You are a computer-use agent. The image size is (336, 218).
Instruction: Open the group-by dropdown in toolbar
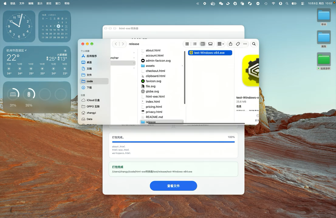pos(221,44)
